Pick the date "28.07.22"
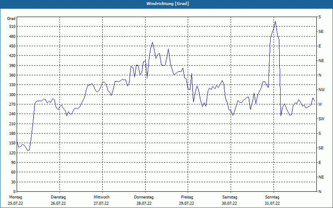This screenshot has height=208, width=333. click(x=144, y=203)
